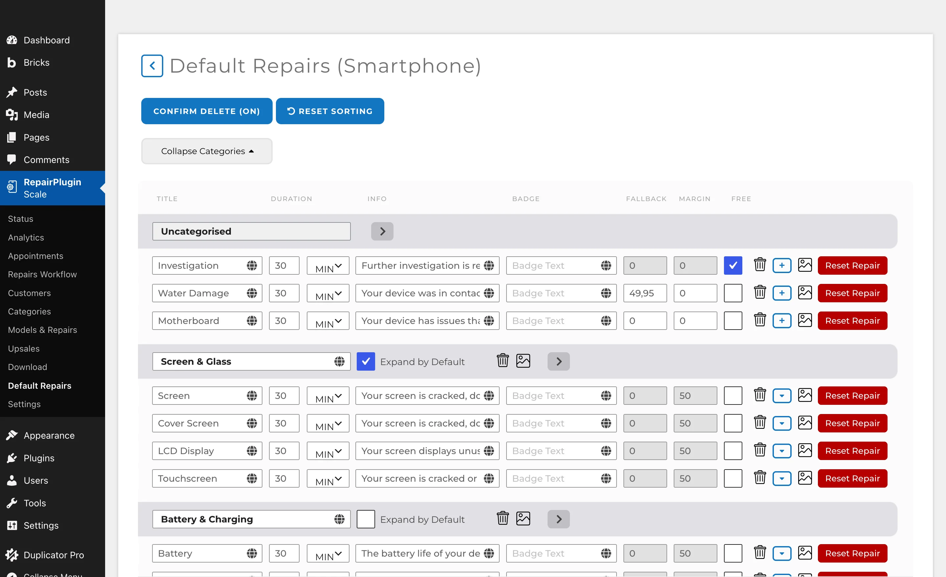Expand the Uncategorised category chevron
This screenshot has width=946, height=577.
[x=382, y=231]
